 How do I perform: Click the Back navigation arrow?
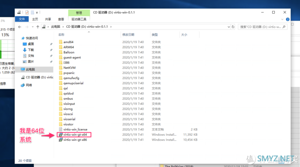[20, 27]
